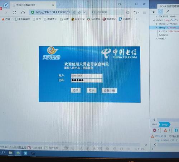The image size is (179, 162).
Task: Open the 网址大全 bookmark
Action: (78, 19)
